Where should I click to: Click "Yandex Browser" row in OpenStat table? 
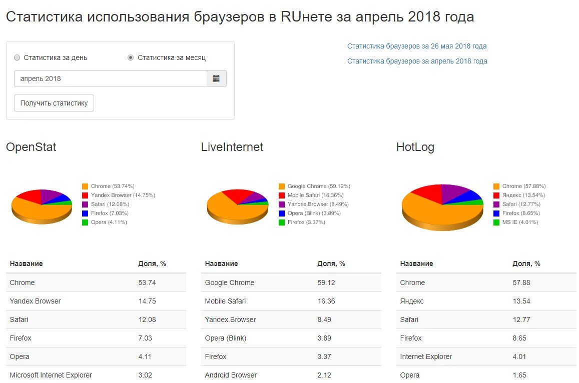point(96,301)
